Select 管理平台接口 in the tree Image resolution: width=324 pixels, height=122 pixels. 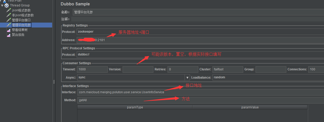click(x=21, y=20)
